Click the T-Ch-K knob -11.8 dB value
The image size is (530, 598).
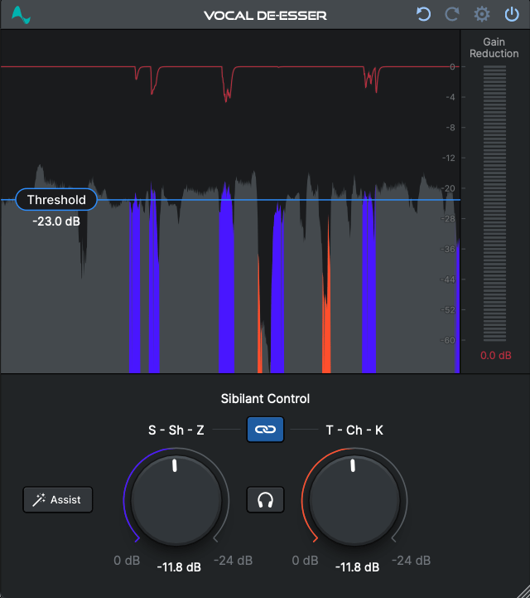(357, 567)
